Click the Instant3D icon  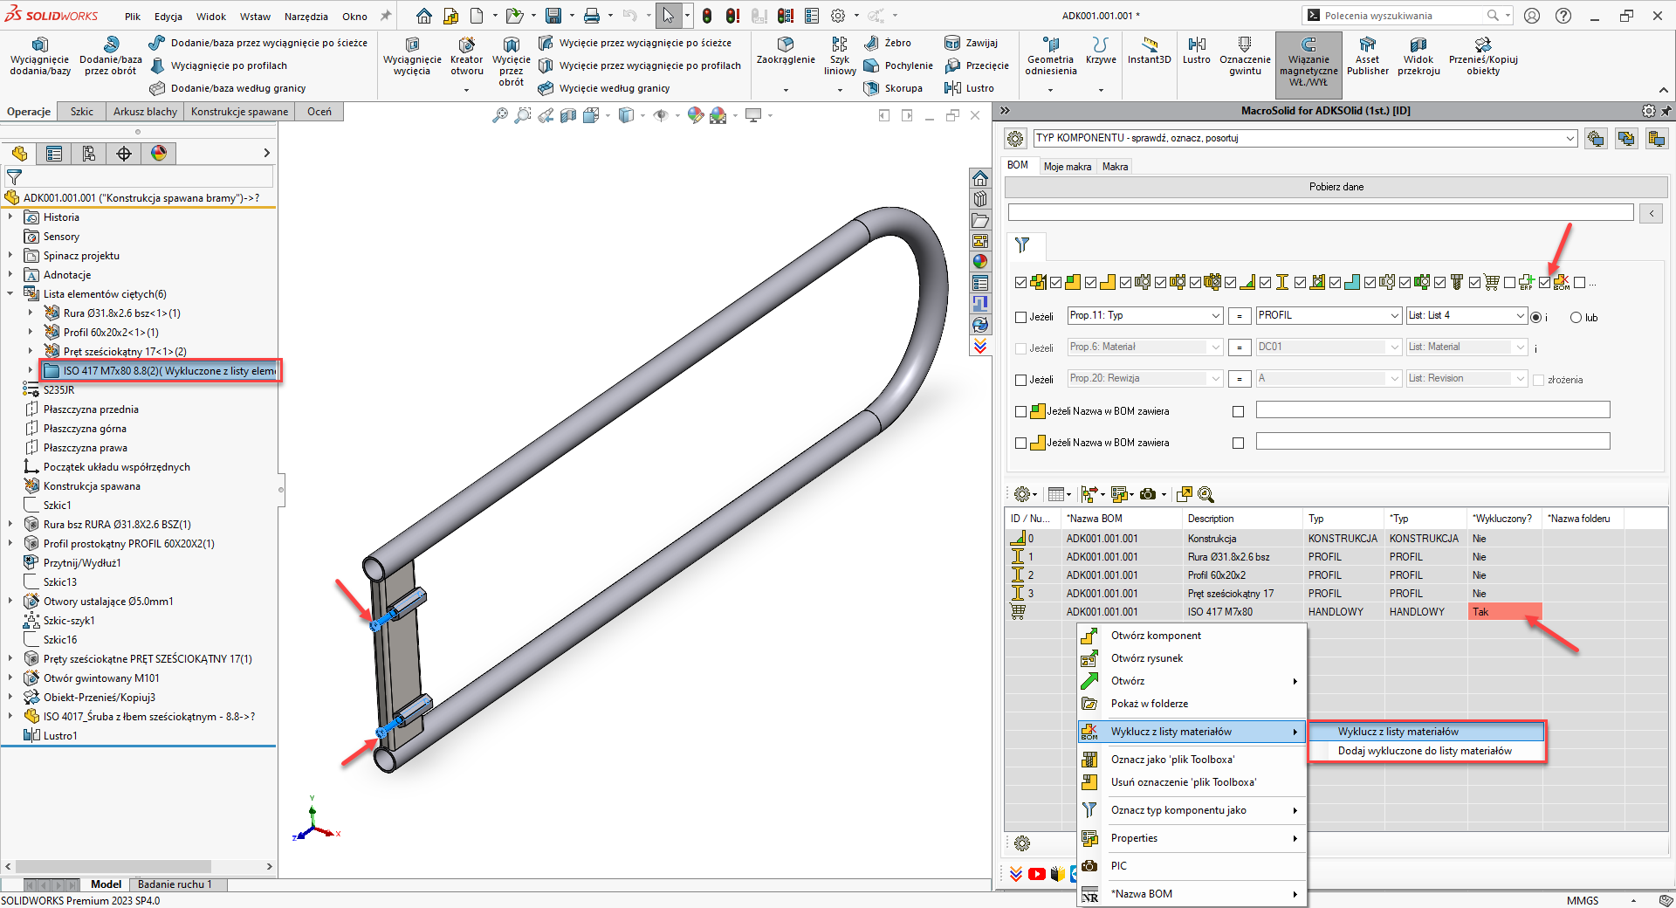click(x=1149, y=49)
